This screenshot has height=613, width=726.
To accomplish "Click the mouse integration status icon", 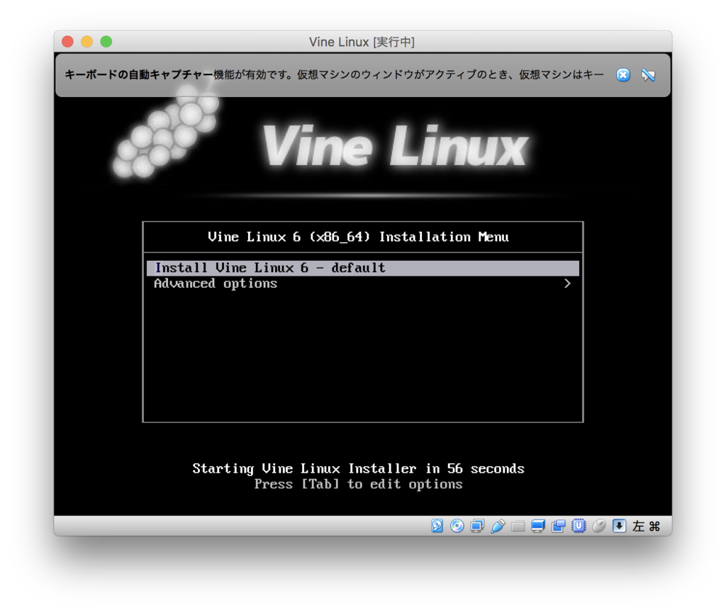I will click(598, 526).
